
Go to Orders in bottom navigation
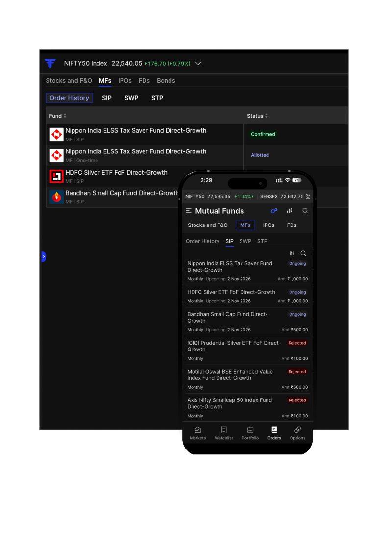(274, 433)
